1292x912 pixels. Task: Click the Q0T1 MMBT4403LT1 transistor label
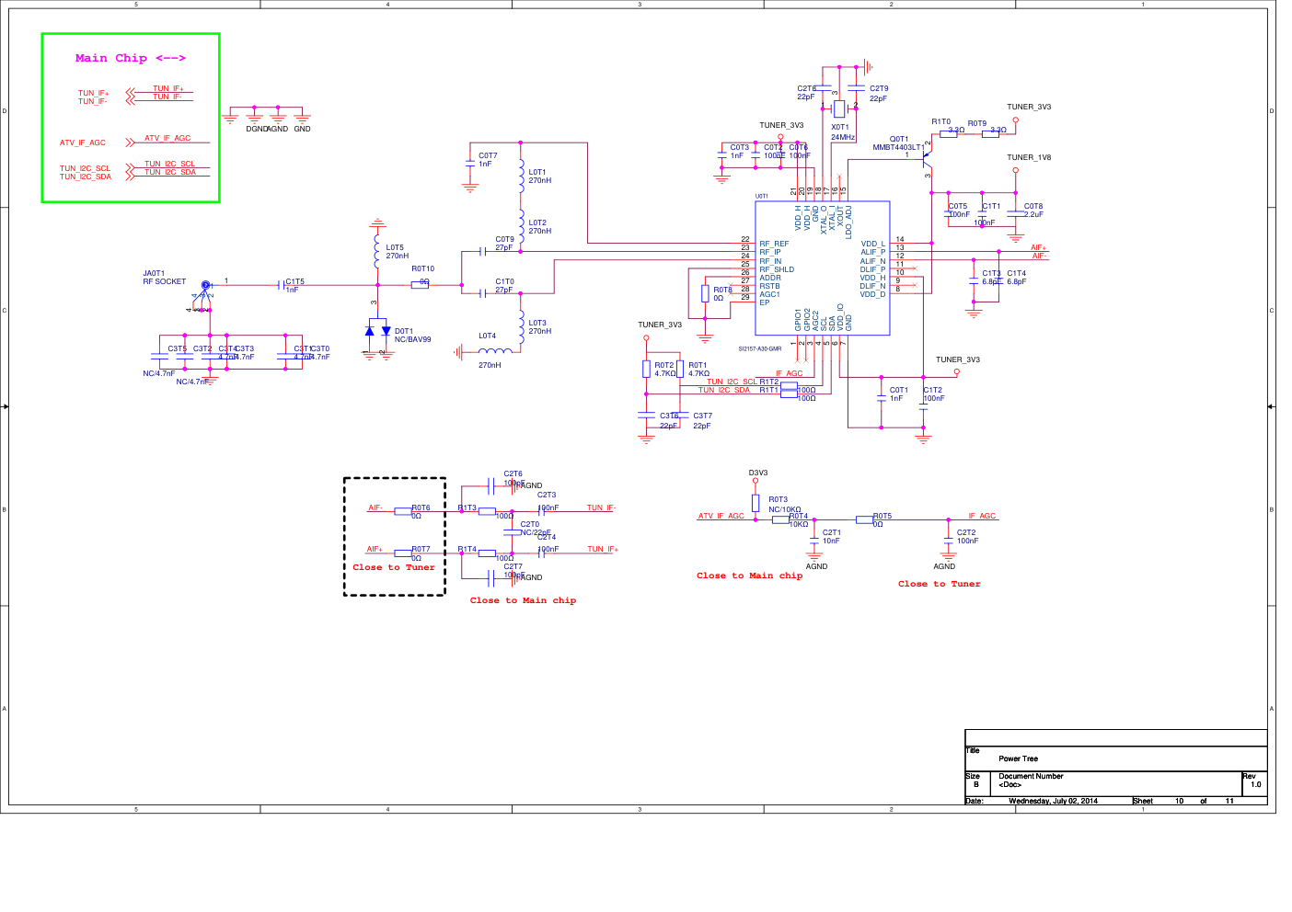click(898, 143)
